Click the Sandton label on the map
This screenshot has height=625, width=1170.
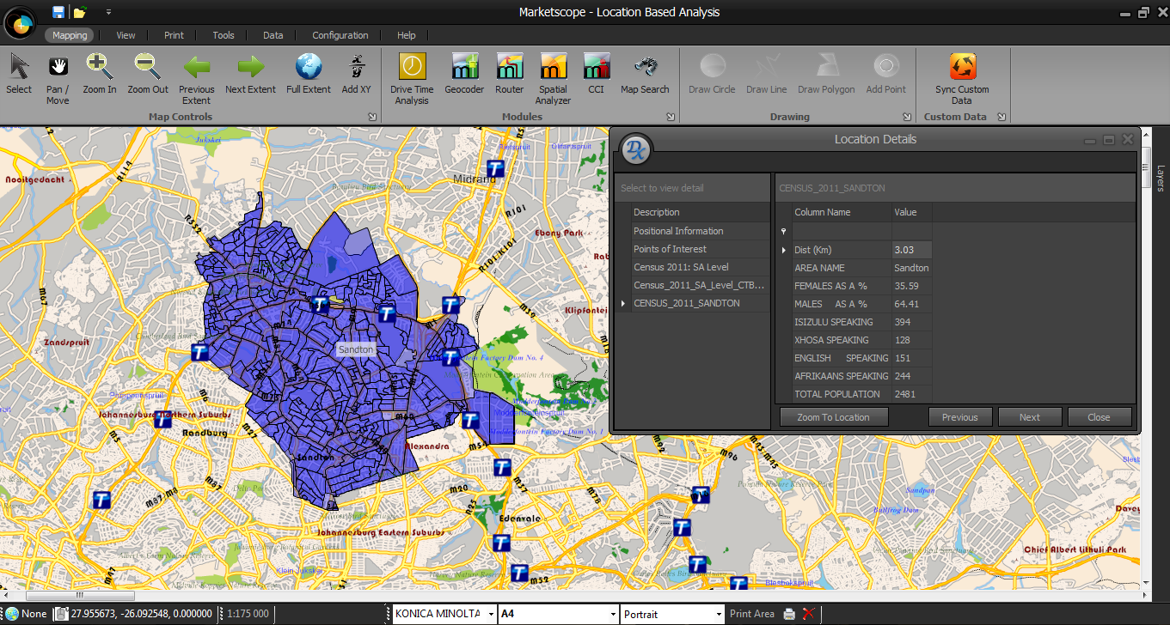356,349
